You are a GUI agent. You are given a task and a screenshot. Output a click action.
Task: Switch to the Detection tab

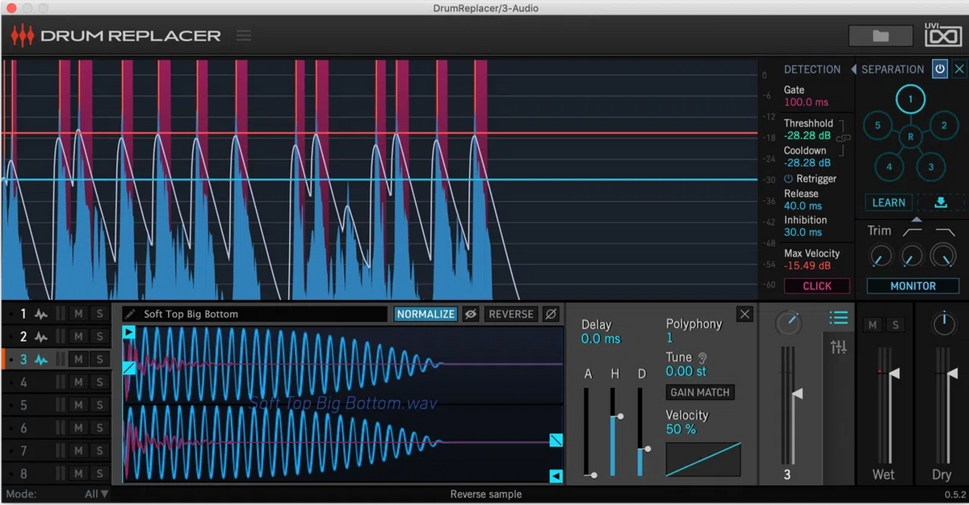click(812, 69)
